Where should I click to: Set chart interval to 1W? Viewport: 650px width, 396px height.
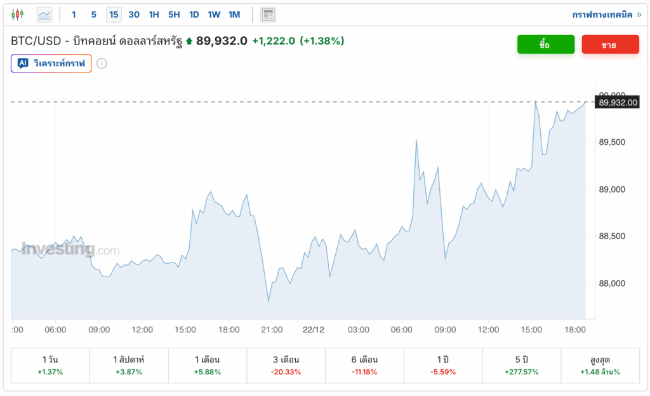coord(214,14)
